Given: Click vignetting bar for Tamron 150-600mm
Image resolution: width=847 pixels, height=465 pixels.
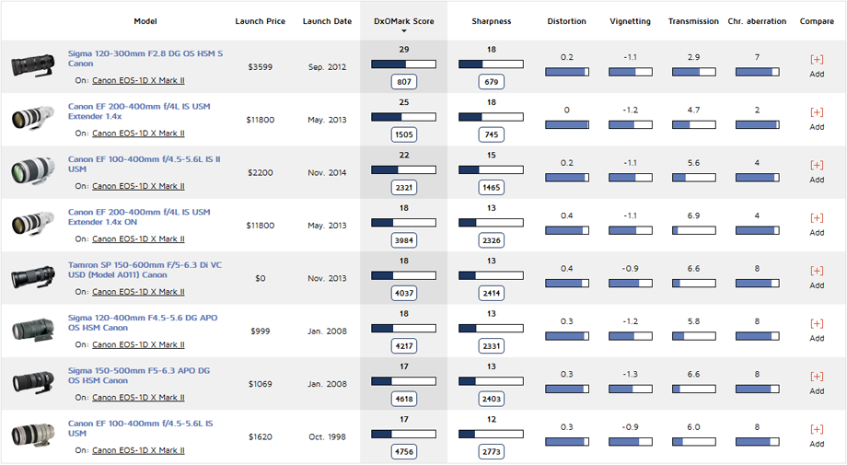Looking at the screenshot, I should click(630, 283).
